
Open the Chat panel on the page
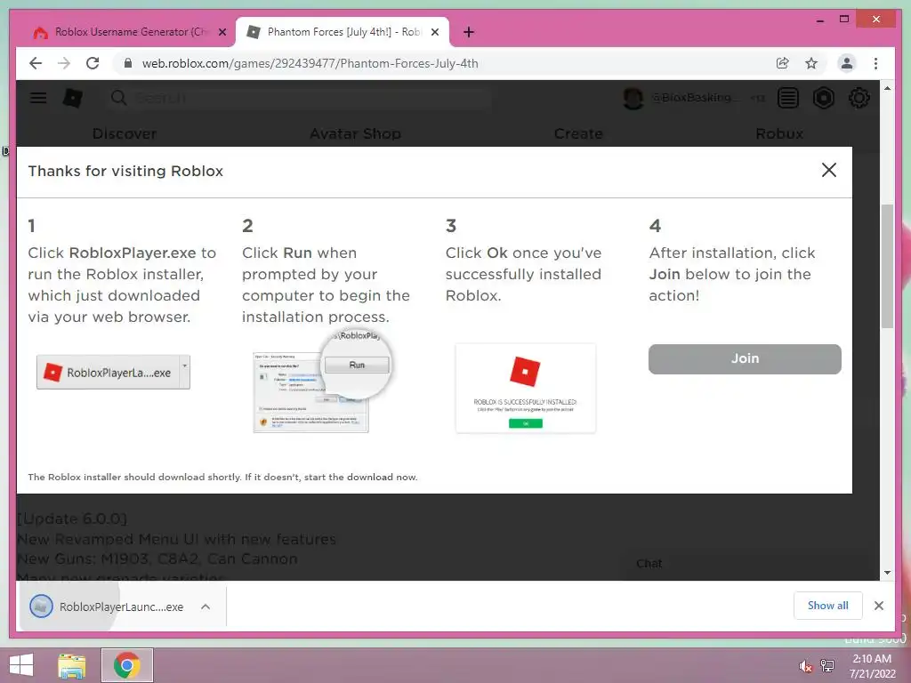click(x=649, y=564)
